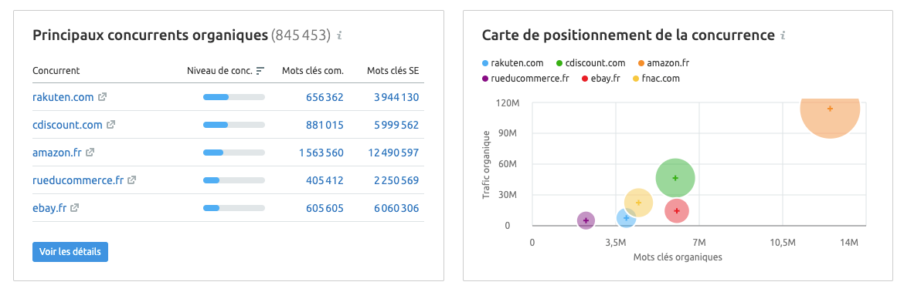The height and width of the screenshot is (292, 904).
Task: Toggle cdiscount.com series in chart legend
Action: coord(591,63)
